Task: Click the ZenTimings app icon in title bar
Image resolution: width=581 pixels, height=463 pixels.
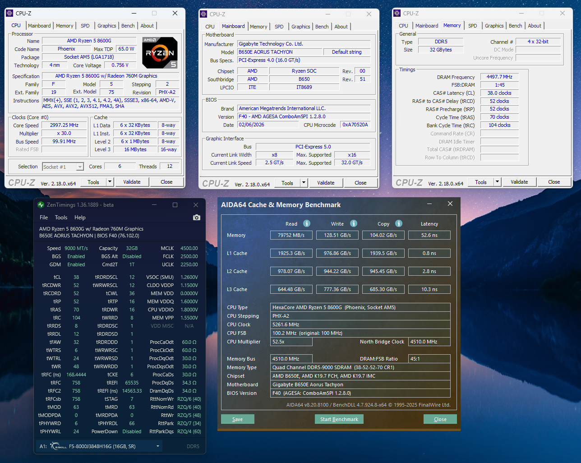Action: click(41, 205)
